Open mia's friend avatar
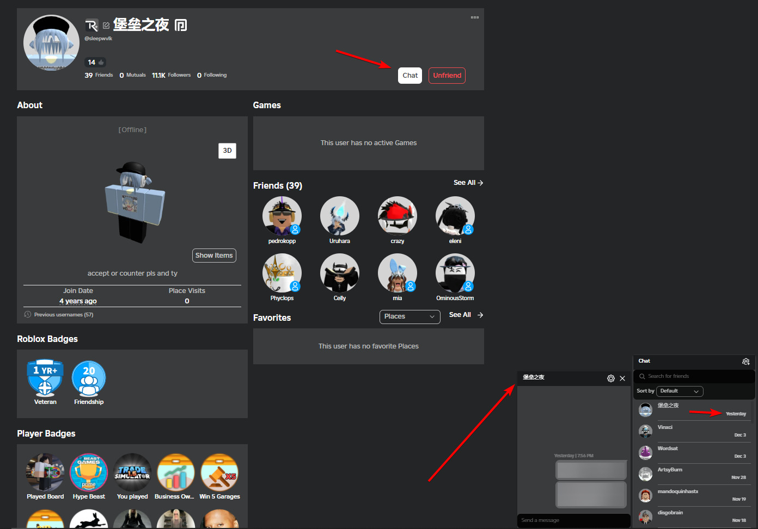This screenshot has width=758, height=529. [398, 273]
